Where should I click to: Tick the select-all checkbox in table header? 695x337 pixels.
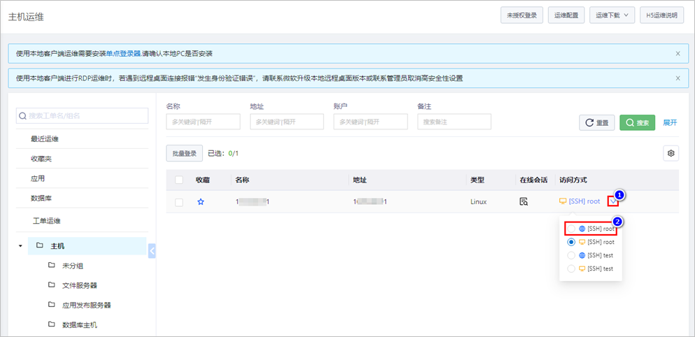(x=179, y=180)
